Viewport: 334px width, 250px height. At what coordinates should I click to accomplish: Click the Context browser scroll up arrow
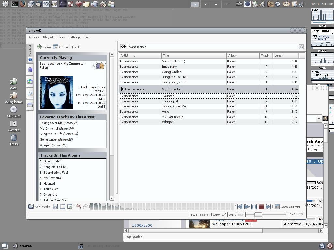pyautogui.click(x=112, y=55)
